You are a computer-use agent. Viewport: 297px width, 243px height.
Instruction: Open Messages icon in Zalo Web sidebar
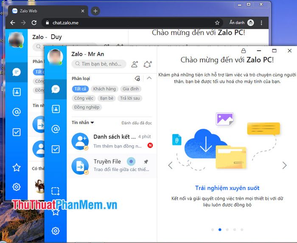[x=17, y=72]
